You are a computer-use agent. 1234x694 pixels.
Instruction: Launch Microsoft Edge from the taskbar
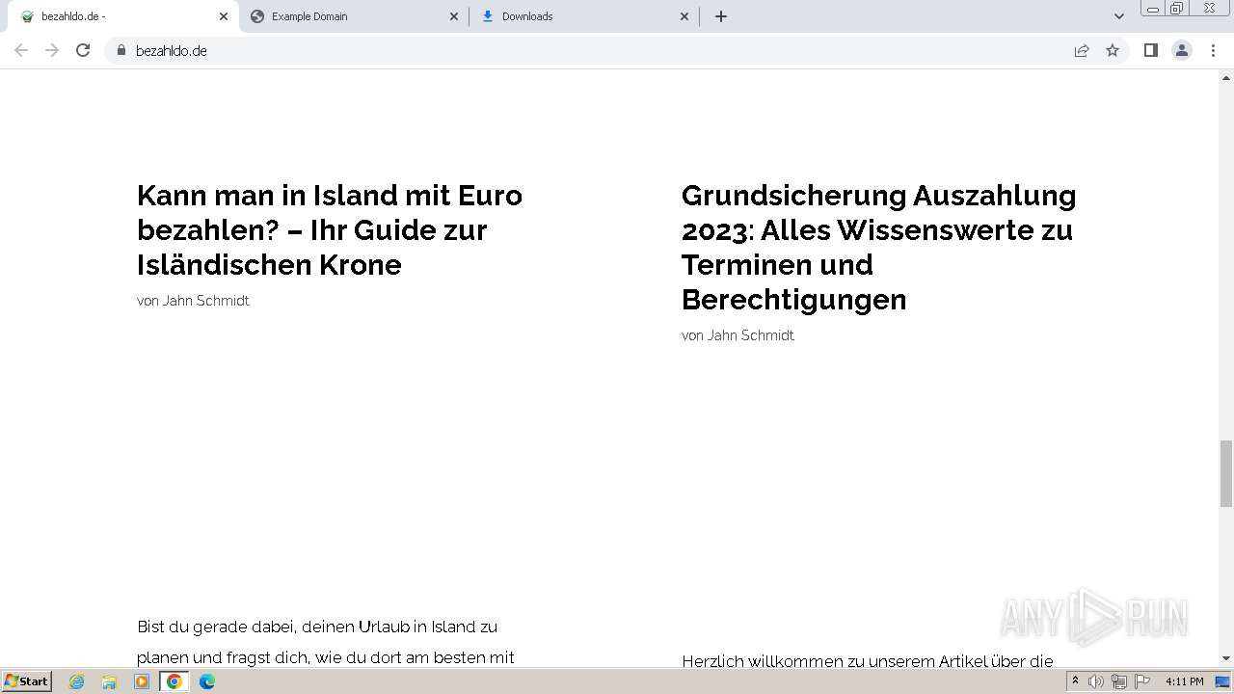pos(207,681)
